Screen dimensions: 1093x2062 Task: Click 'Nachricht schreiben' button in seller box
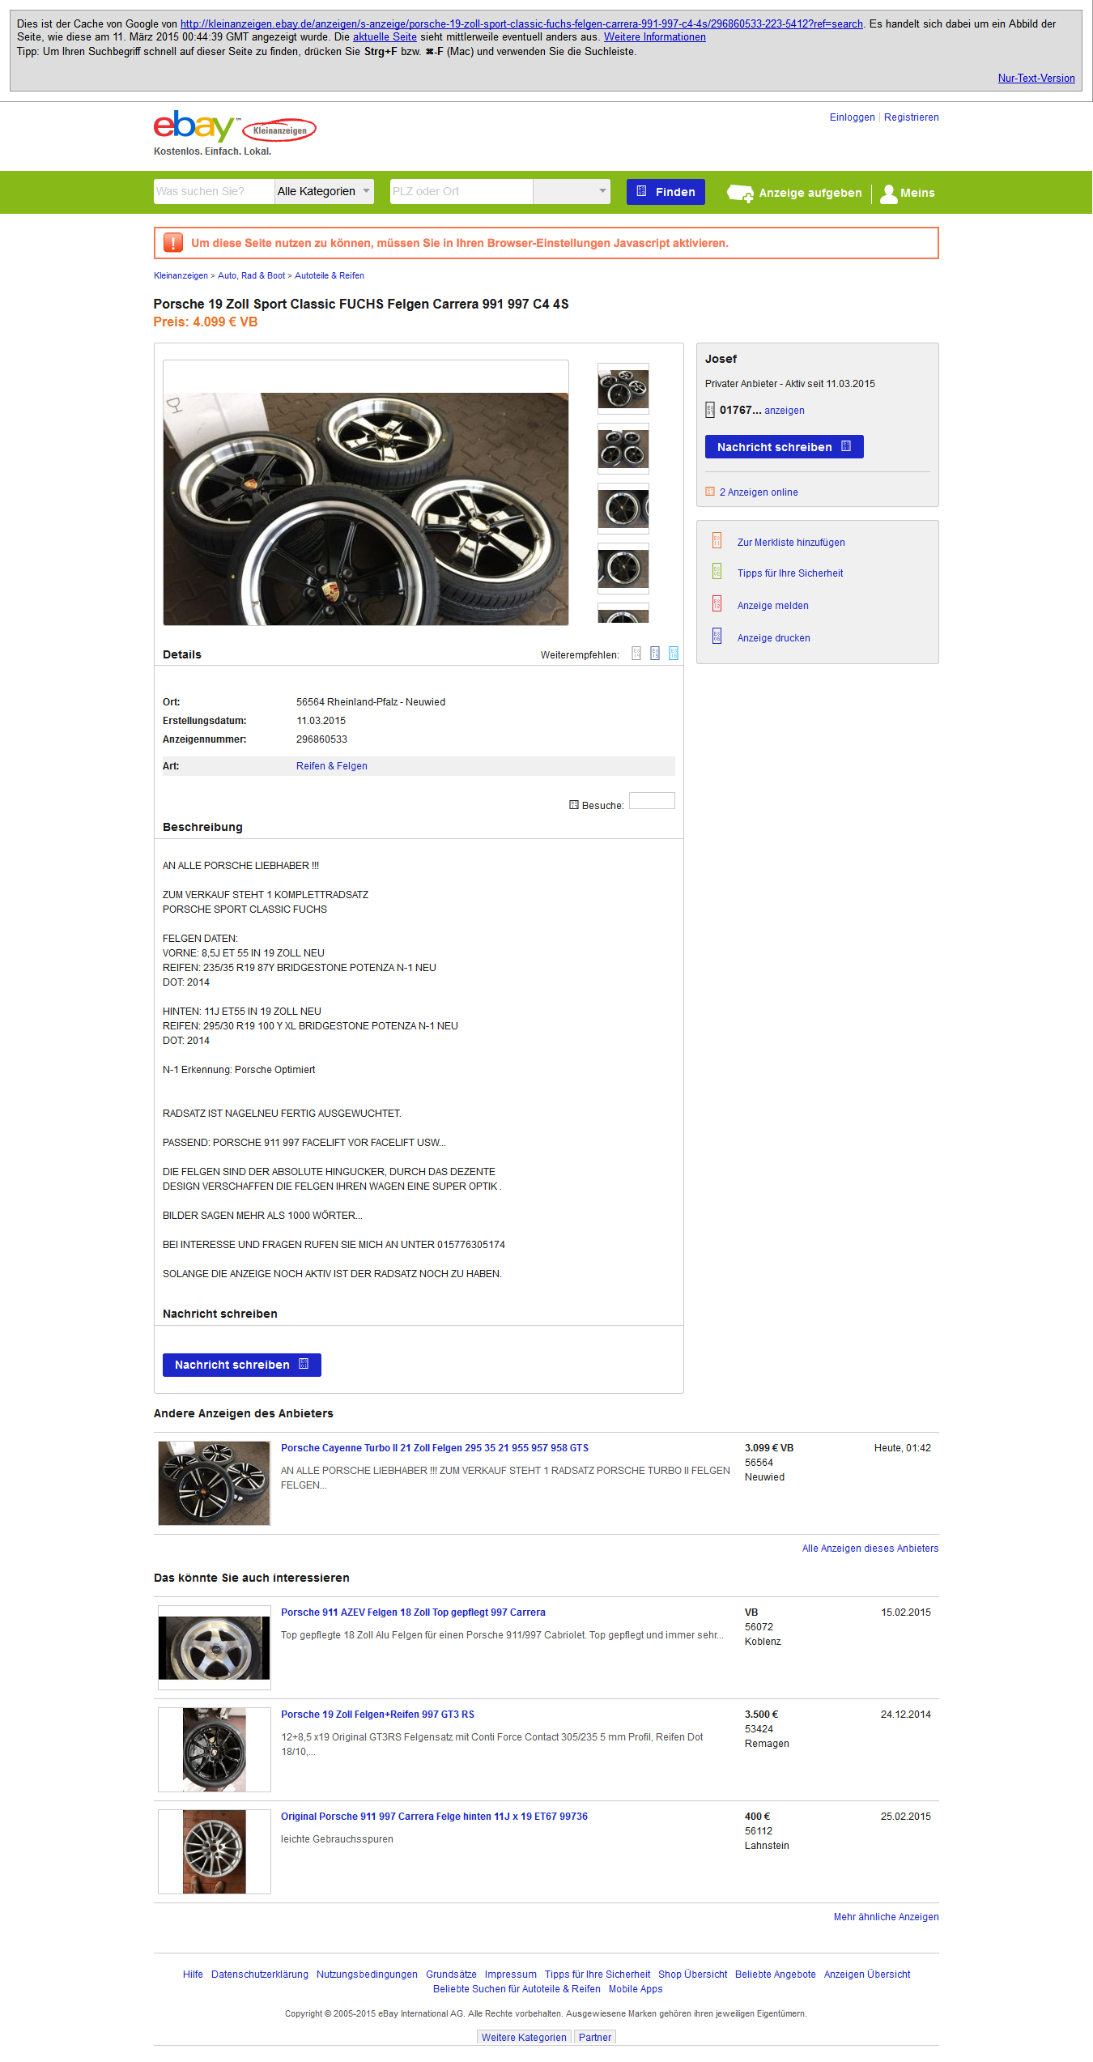coord(784,447)
